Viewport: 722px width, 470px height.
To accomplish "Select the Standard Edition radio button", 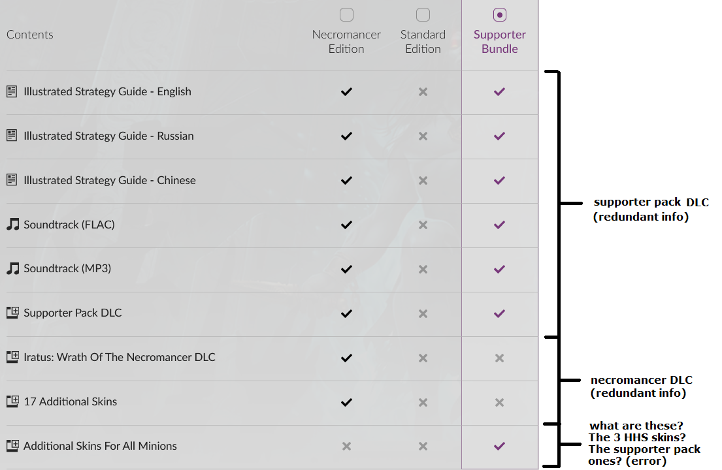I will pos(423,15).
